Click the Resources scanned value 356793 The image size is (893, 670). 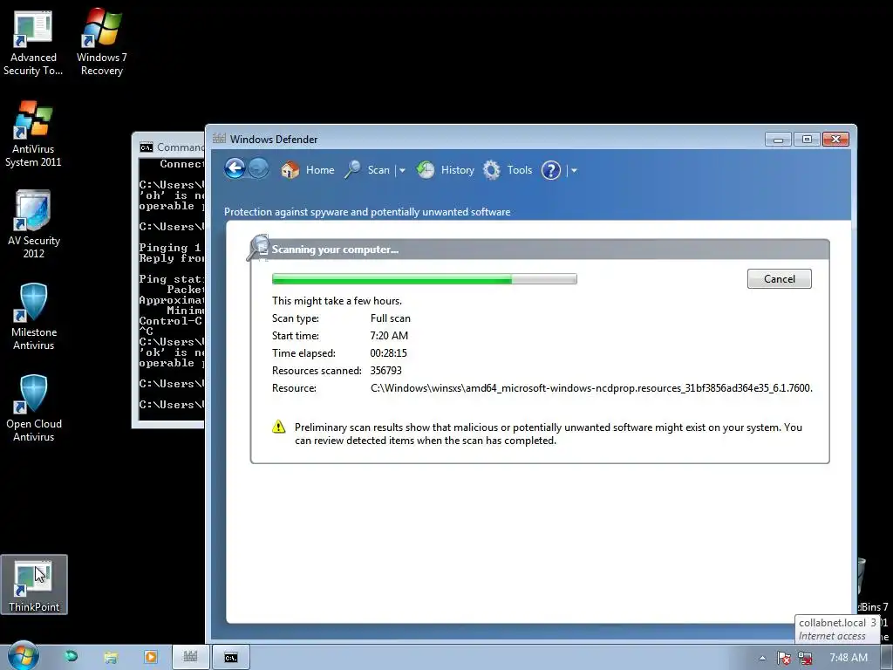[385, 370]
